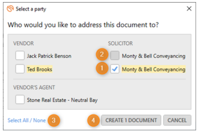Viewport: 199px width, 133px height.
Task: Tick the Ted Brooks checkbox
Action: [x=20, y=69]
